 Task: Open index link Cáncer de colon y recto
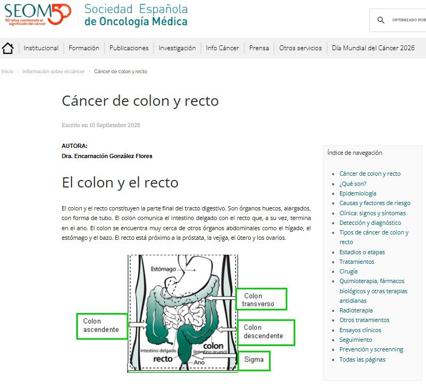click(x=370, y=174)
